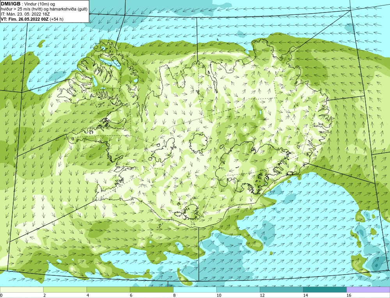
Task: Click the 'hviður > 25 m/s (hvítt)' line
Action: point(44,9)
